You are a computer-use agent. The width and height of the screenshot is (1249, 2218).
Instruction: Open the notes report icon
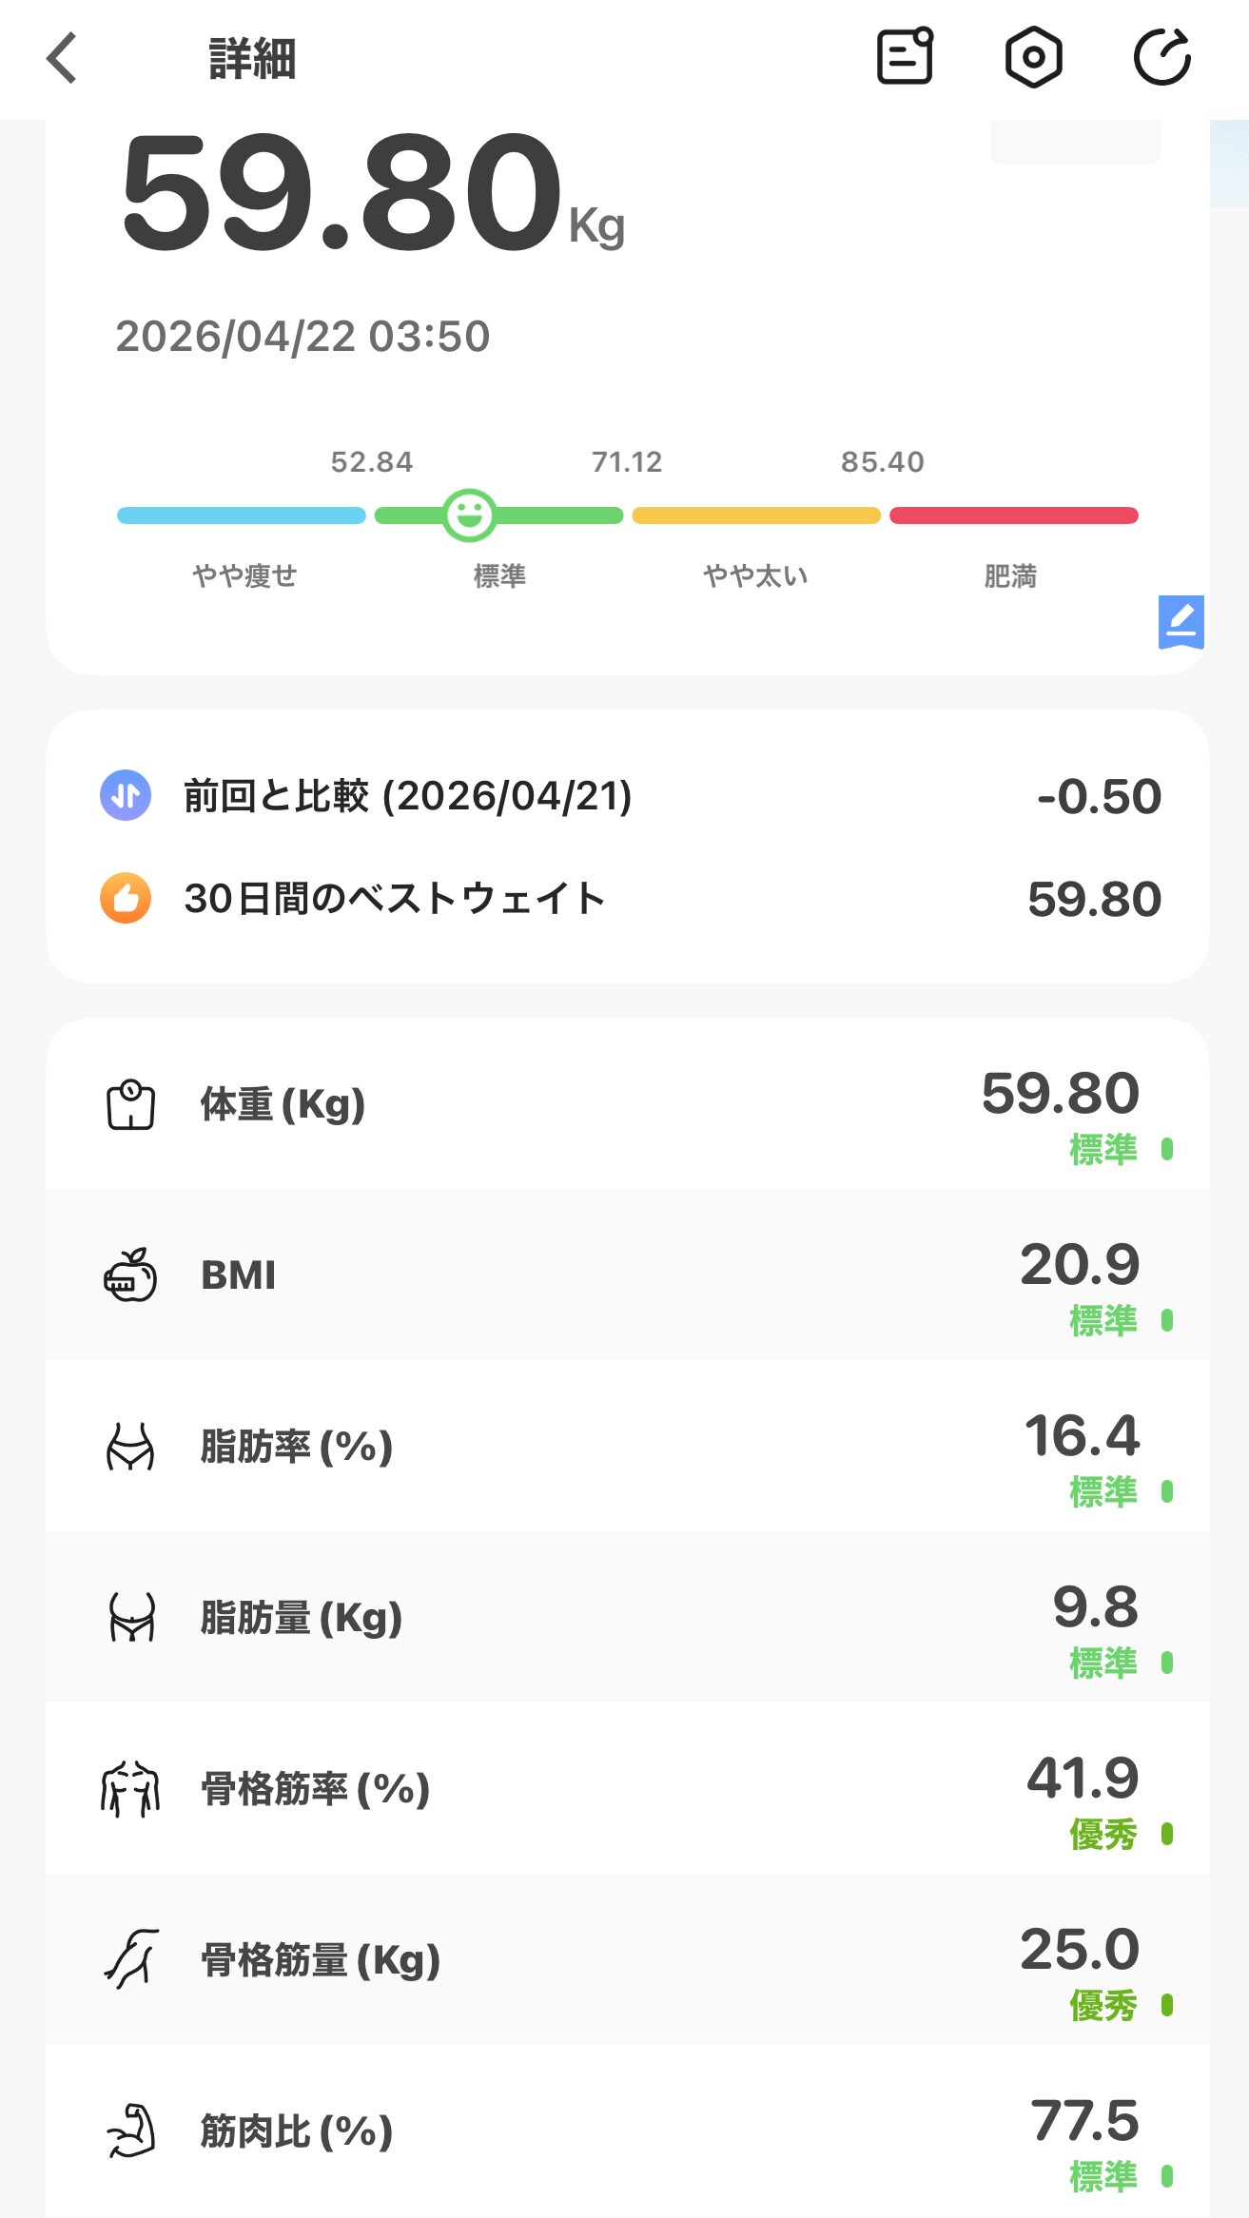pyautogui.click(x=904, y=58)
